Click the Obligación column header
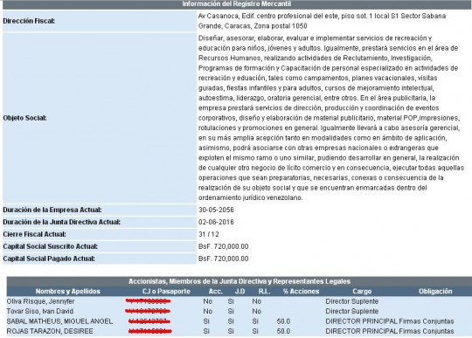This screenshot has width=472, height=338. click(x=435, y=291)
